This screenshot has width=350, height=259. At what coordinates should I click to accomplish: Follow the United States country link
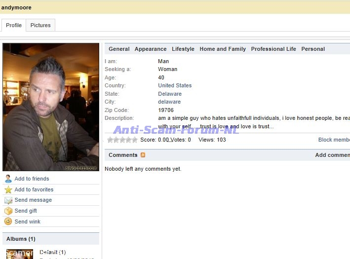[175, 85]
